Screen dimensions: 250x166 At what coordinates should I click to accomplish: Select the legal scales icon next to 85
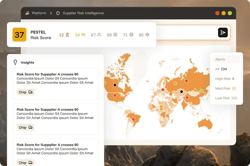[147, 35]
